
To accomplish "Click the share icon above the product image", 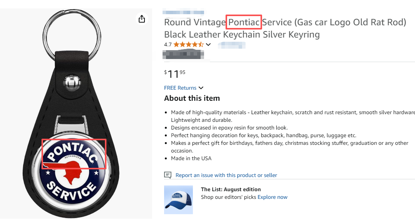I will click(x=142, y=19).
